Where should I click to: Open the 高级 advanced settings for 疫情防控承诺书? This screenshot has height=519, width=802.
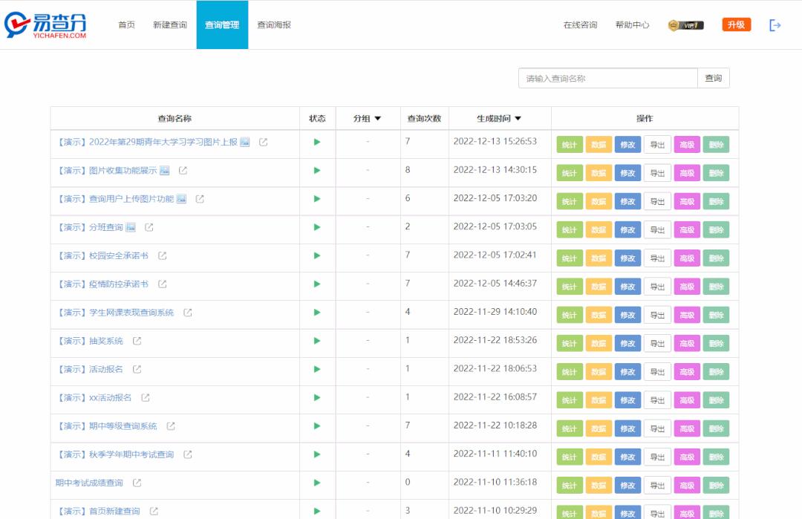click(x=687, y=286)
